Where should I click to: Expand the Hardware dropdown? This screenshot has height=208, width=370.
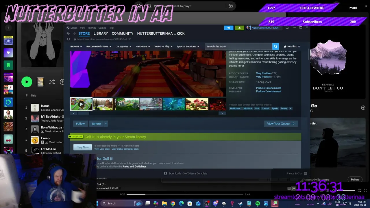[143, 47]
